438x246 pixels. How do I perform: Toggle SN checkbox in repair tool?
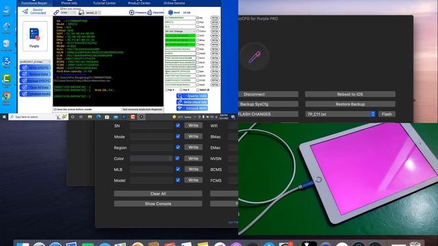point(198,18)
